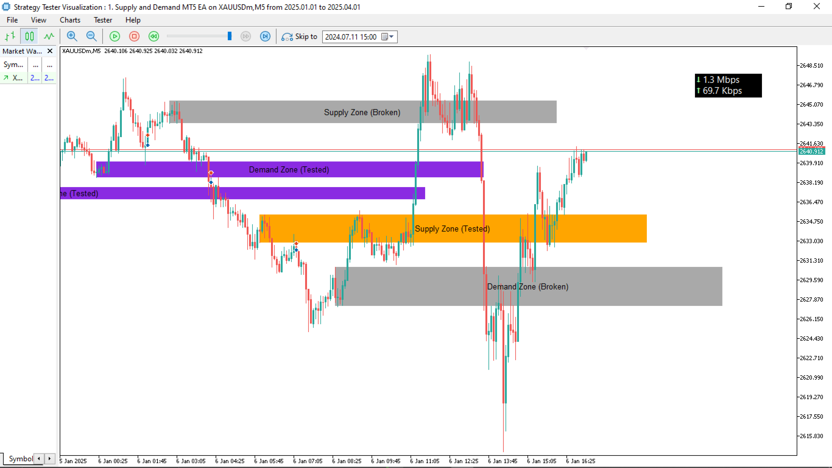Click the Skip to icon
Screen dimensions: 832x468
tap(287, 37)
